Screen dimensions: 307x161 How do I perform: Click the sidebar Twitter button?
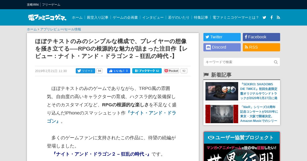coord(222,37)
